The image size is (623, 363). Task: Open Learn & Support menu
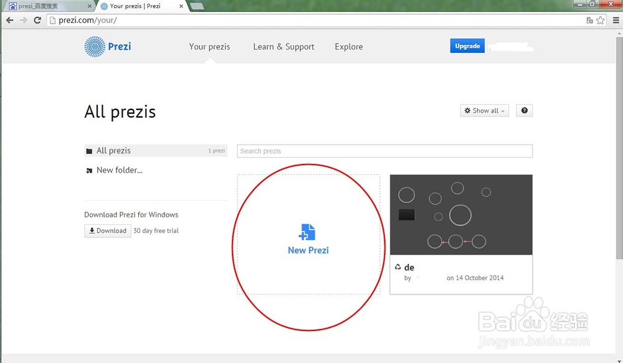tap(283, 47)
